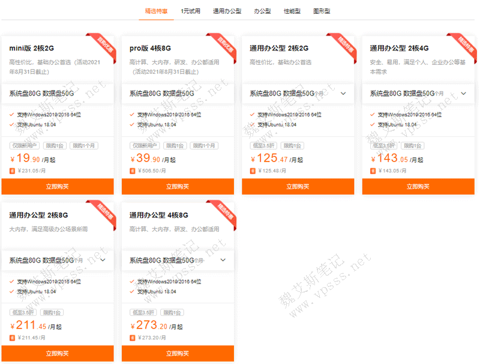Click the orange coupon icon below ¥125.47
Screen dimensions: 480x364
(252, 171)
